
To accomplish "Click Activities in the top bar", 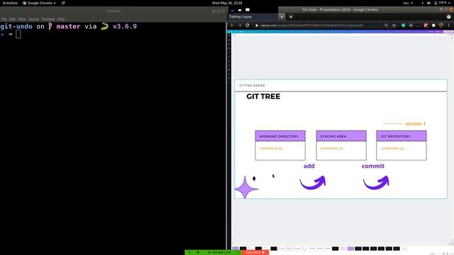I will tap(10, 3).
